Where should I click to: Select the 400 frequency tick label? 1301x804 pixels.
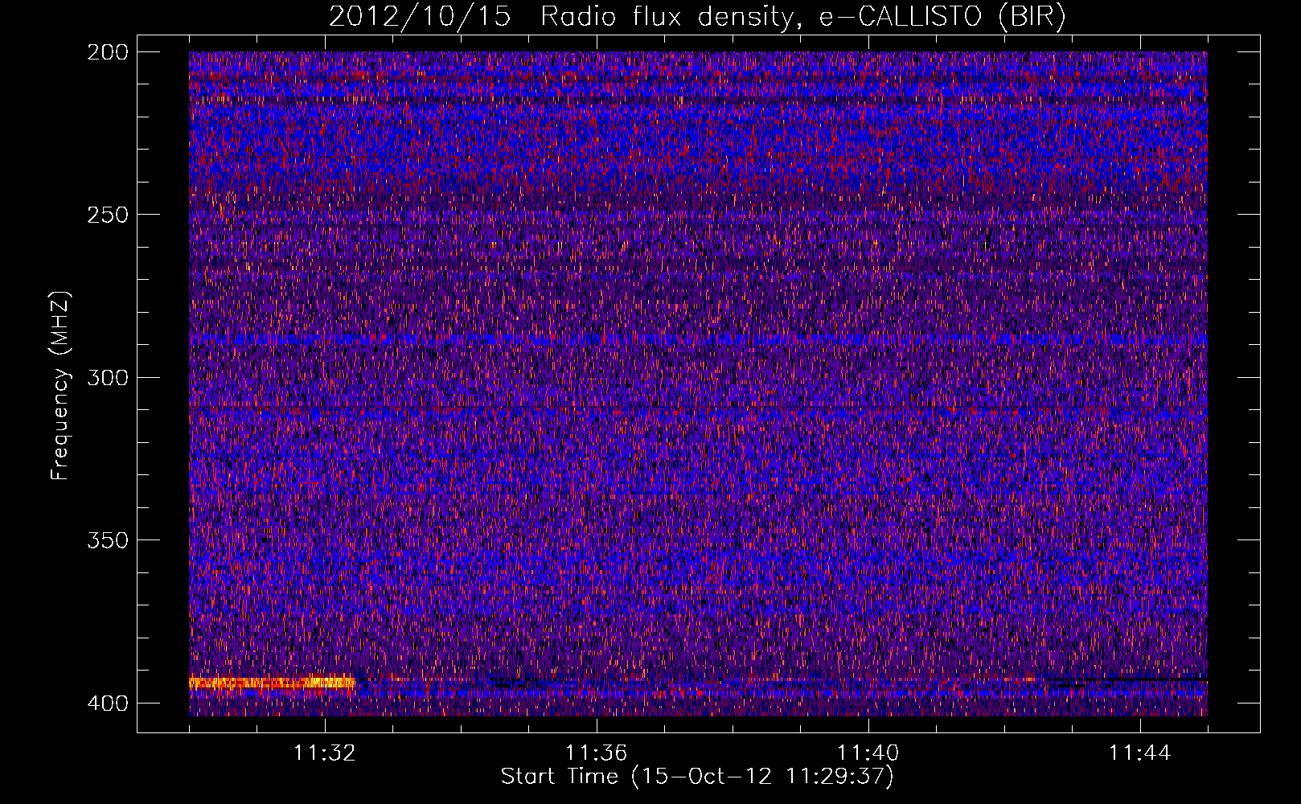107,703
